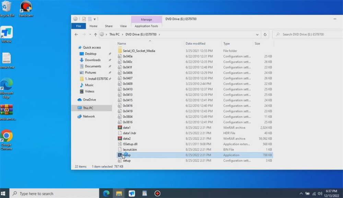The height and width of the screenshot is (198, 343).
Task: Show hidden system tray icons
Action: click(301, 194)
